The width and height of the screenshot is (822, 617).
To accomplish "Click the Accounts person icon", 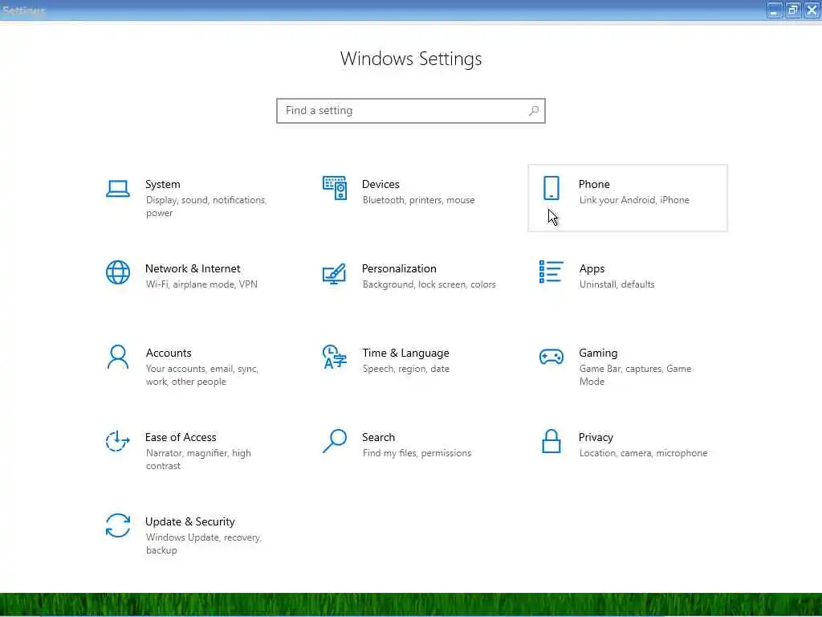I will click(x=117, y=357).
